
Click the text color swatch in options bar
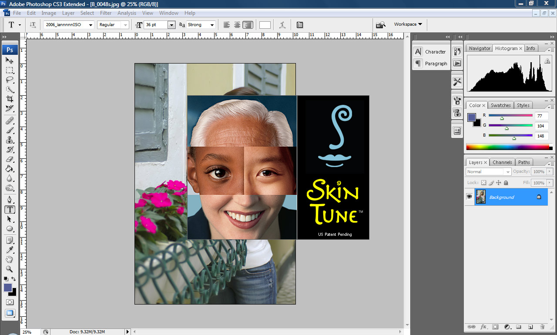click(265, 25)
